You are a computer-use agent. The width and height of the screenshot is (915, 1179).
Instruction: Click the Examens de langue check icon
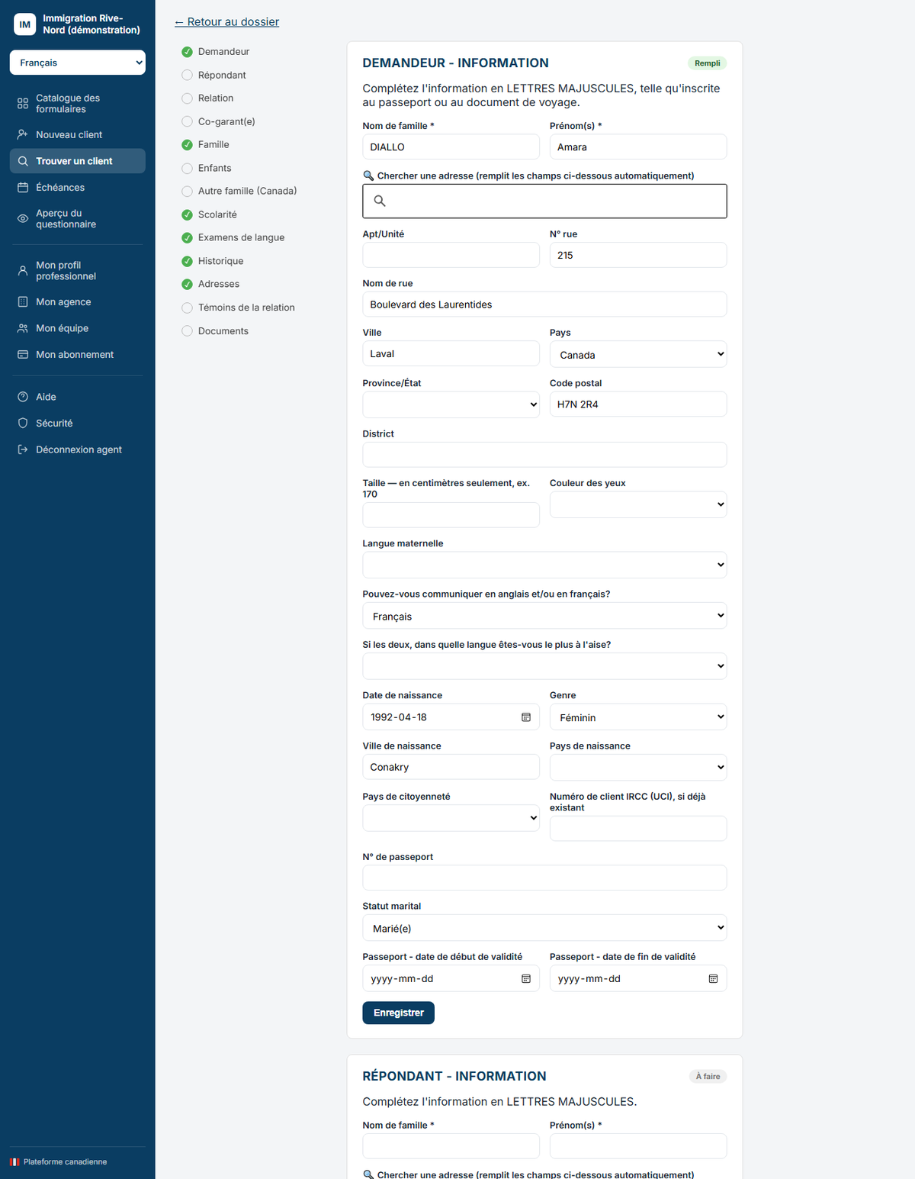pos(187,238)
